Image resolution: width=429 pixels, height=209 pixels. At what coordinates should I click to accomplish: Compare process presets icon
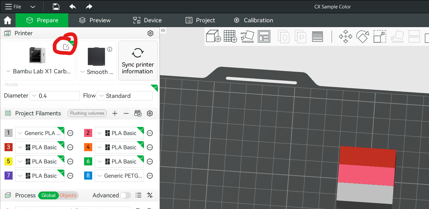pyautogui.click(x=150, y=195)
